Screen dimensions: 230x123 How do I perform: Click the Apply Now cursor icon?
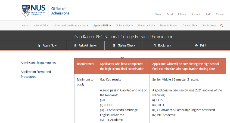(39, 45)
